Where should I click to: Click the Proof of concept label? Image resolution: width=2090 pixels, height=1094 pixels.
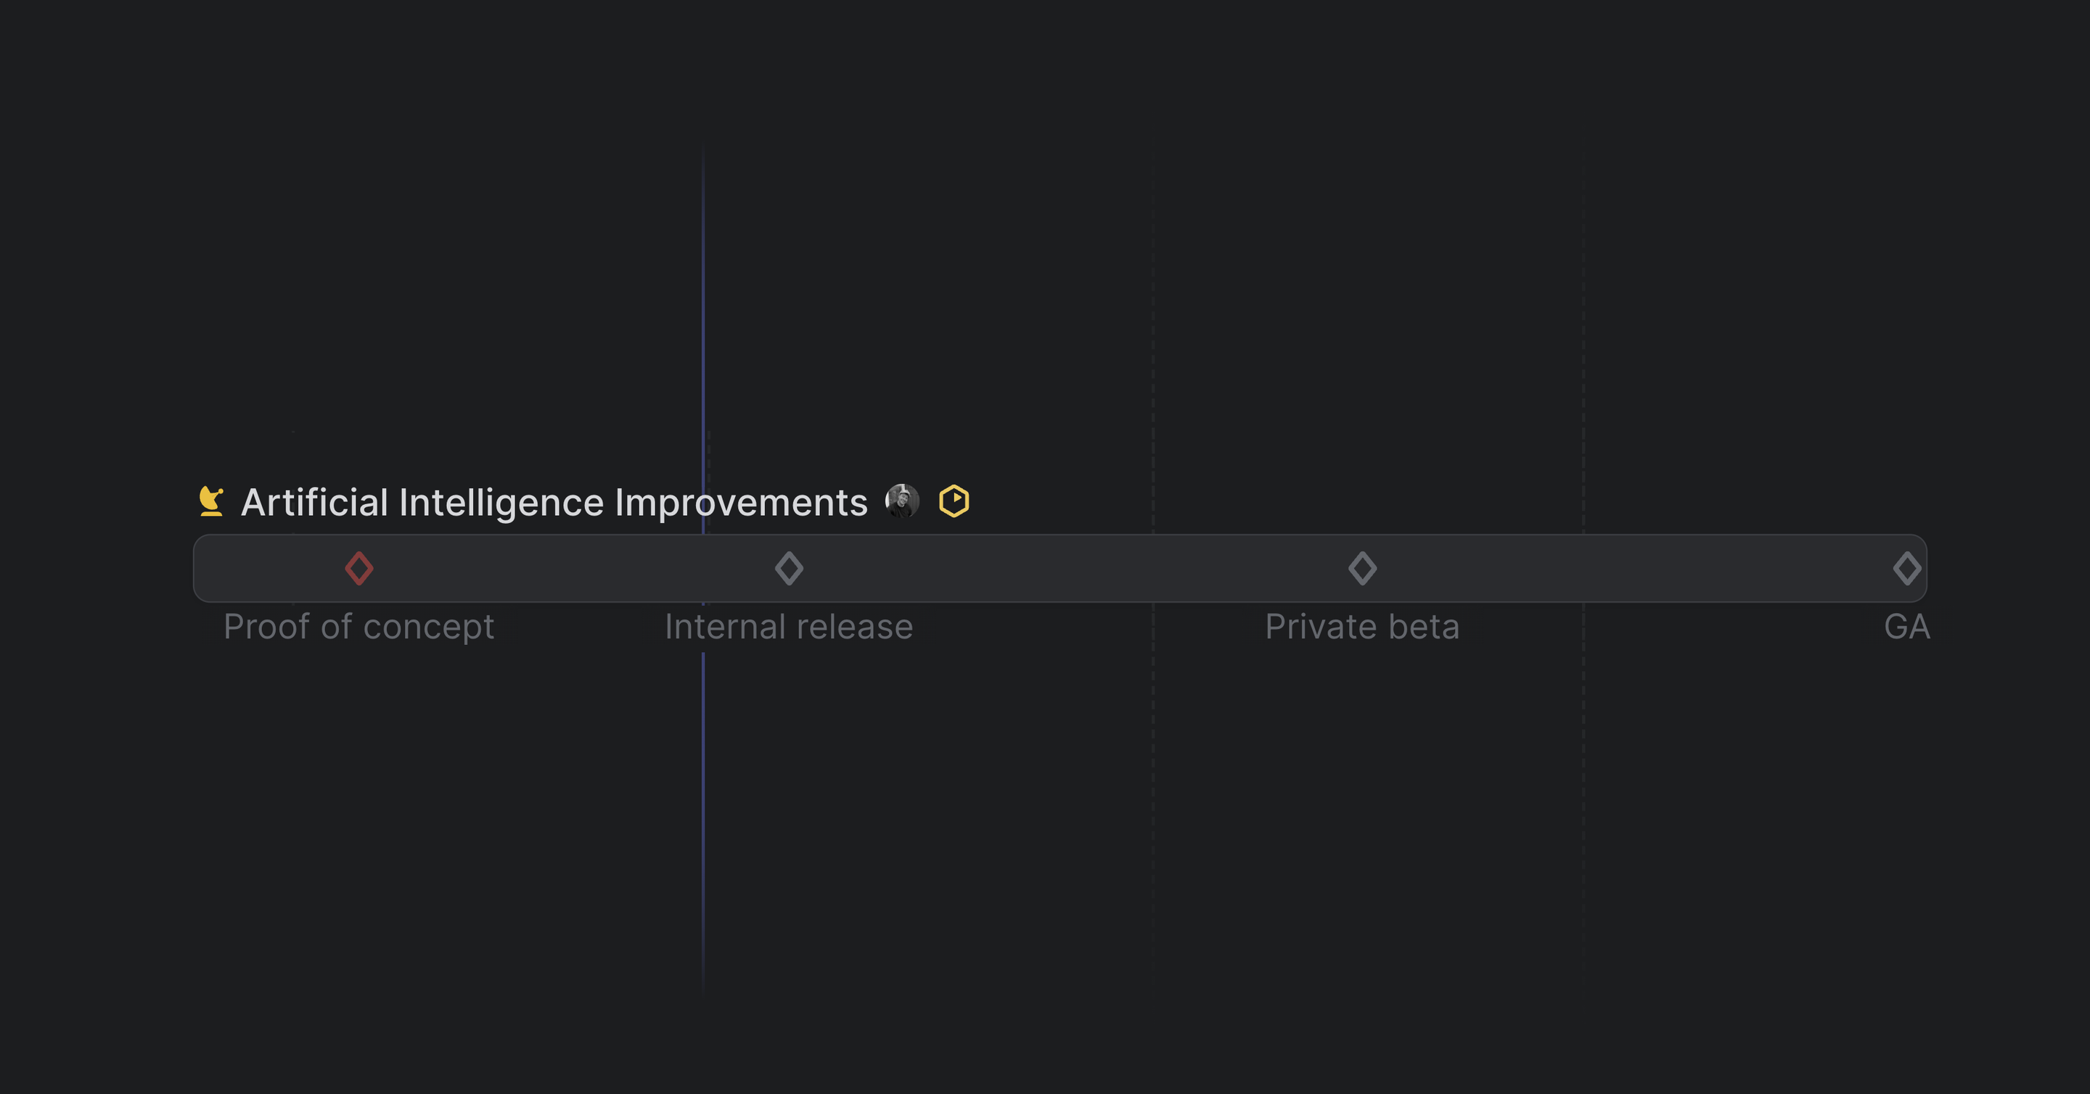click(x=358, y=627)
